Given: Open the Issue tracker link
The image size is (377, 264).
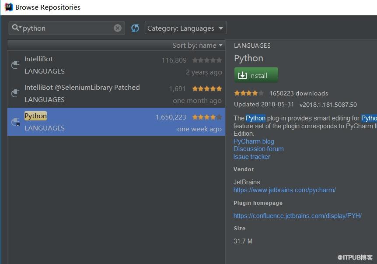Looking at the screenshot, I should point(252,157).
